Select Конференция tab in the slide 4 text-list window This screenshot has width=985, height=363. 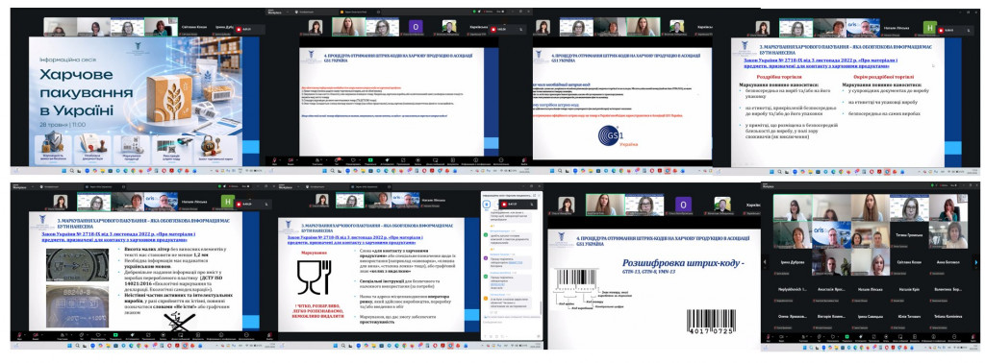[305, 12]
